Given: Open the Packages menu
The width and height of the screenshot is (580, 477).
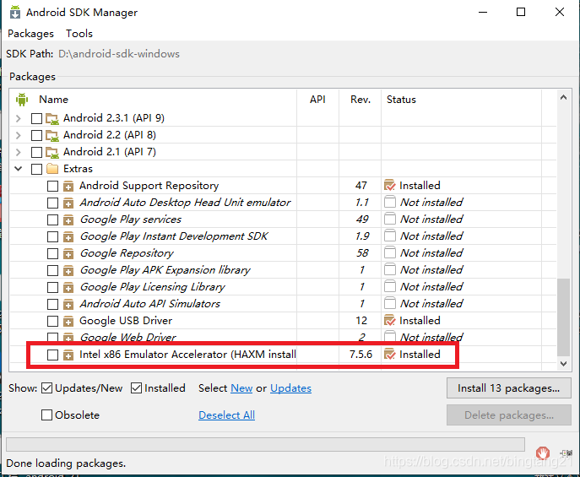Looking at the screenshot, I should (30, 34).
